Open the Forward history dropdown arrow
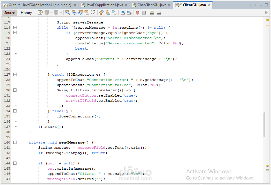This screenshot has width=271, height=185. pyautogui.click(x=61, y=13)
